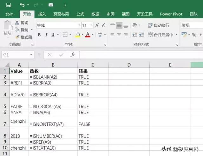This screenshot has width=203, height=156.
Task: Open the 等线 font name dropdown
Action: tap(79, 25)
